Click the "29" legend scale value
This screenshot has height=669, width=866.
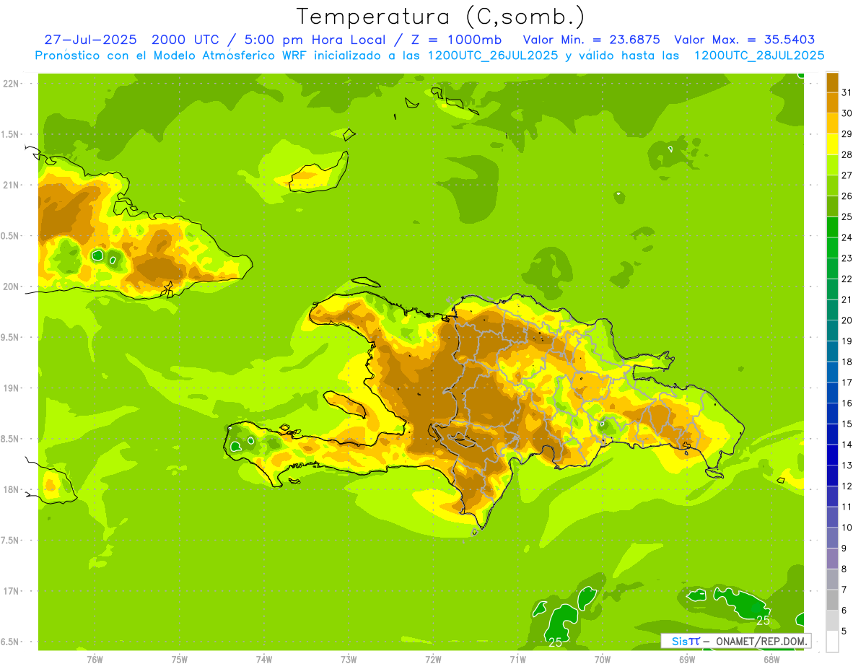tap(847, 134)
